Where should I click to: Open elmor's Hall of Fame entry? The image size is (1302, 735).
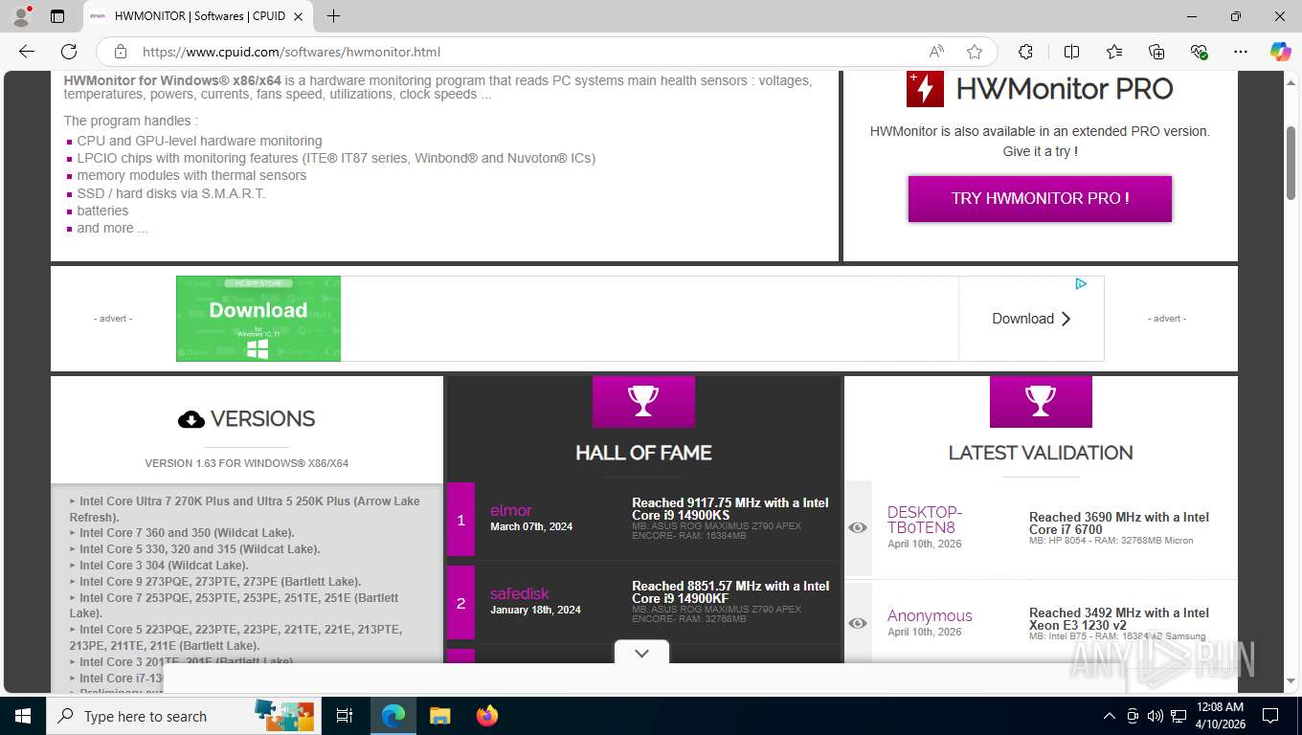510,511
